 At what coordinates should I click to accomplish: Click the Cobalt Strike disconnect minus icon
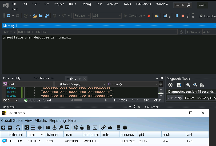click(x=10, y=128)
